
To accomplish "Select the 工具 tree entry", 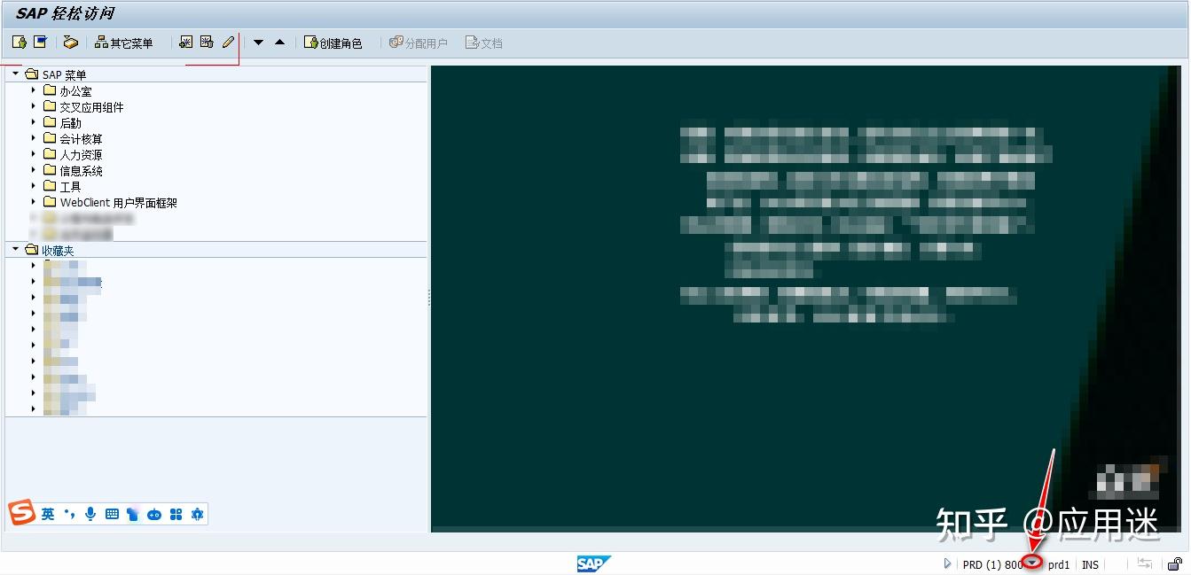I will [x=70, y=187].
